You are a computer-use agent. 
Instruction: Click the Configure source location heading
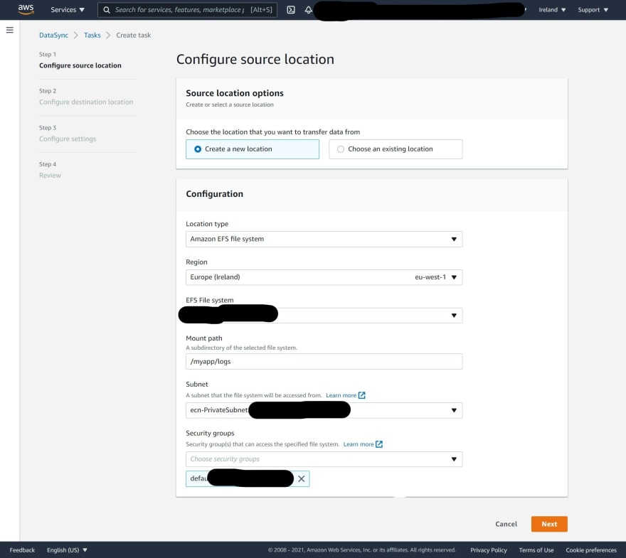click(255, 60)
